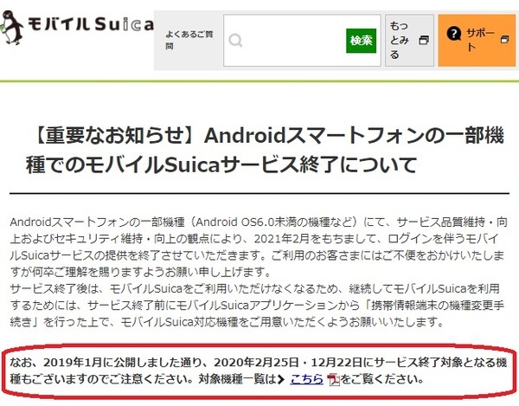Click paragraph line starting Androidスマートフォンの一部機種

259,222
